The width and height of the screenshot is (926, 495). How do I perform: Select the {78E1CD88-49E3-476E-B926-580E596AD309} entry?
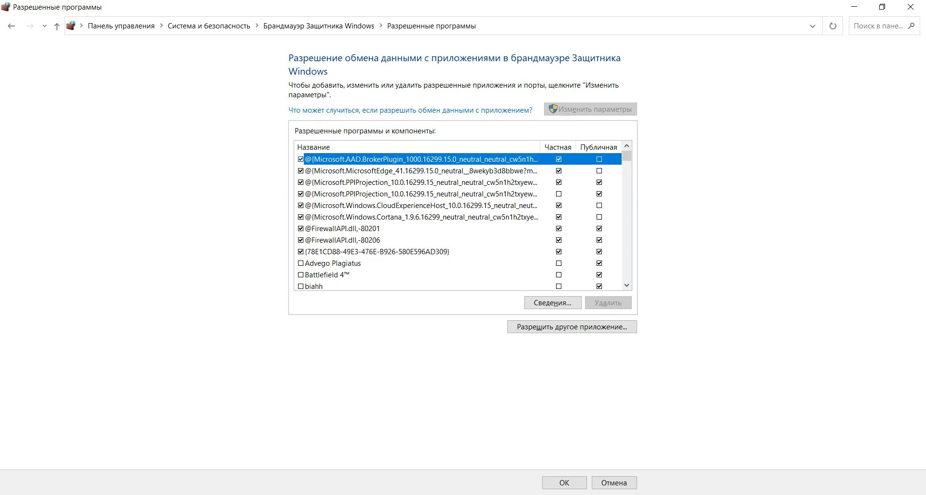(x=377, y=252)
